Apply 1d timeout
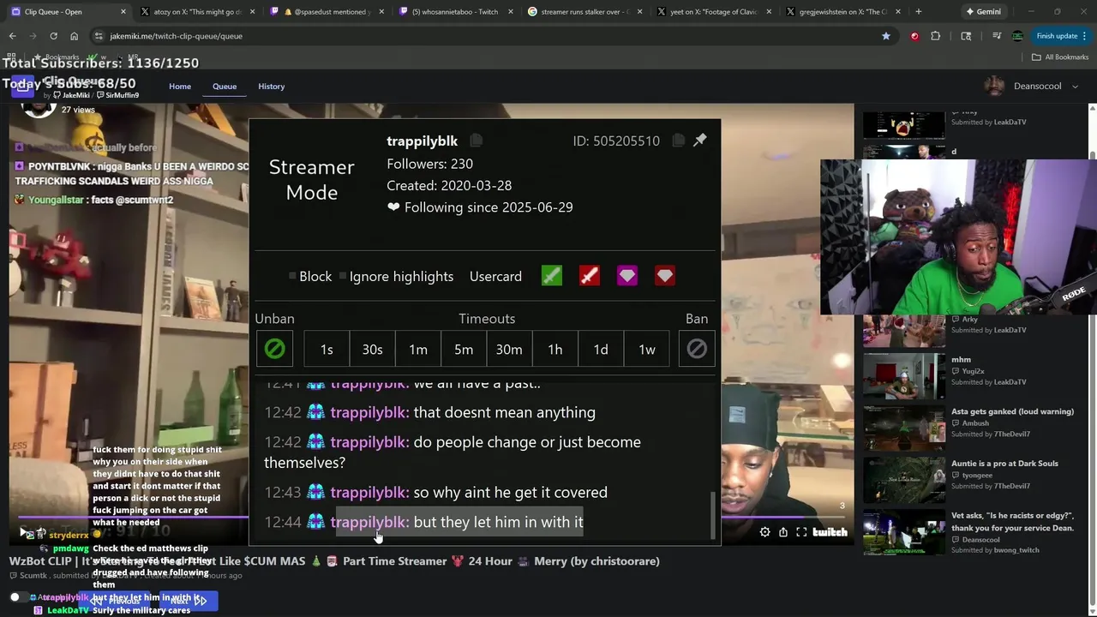 [x=601, y=349]
